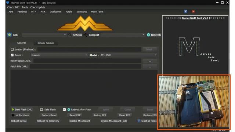This screenshot has height=132, width=235.
Task: Switch to the MTK tab
Action: (x=43, y=11)
